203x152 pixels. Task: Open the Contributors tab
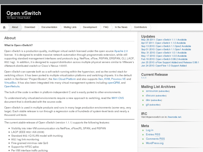pos(140,27)
